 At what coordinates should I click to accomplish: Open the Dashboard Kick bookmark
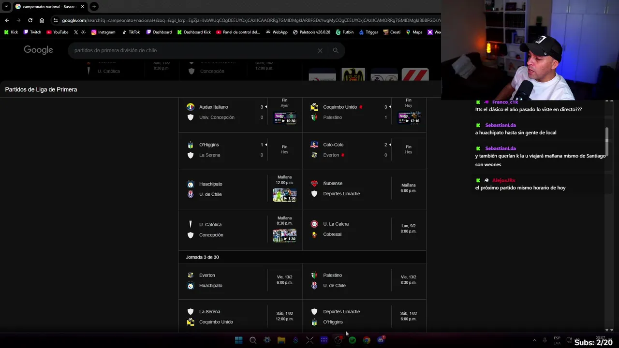tap(194, 32)
